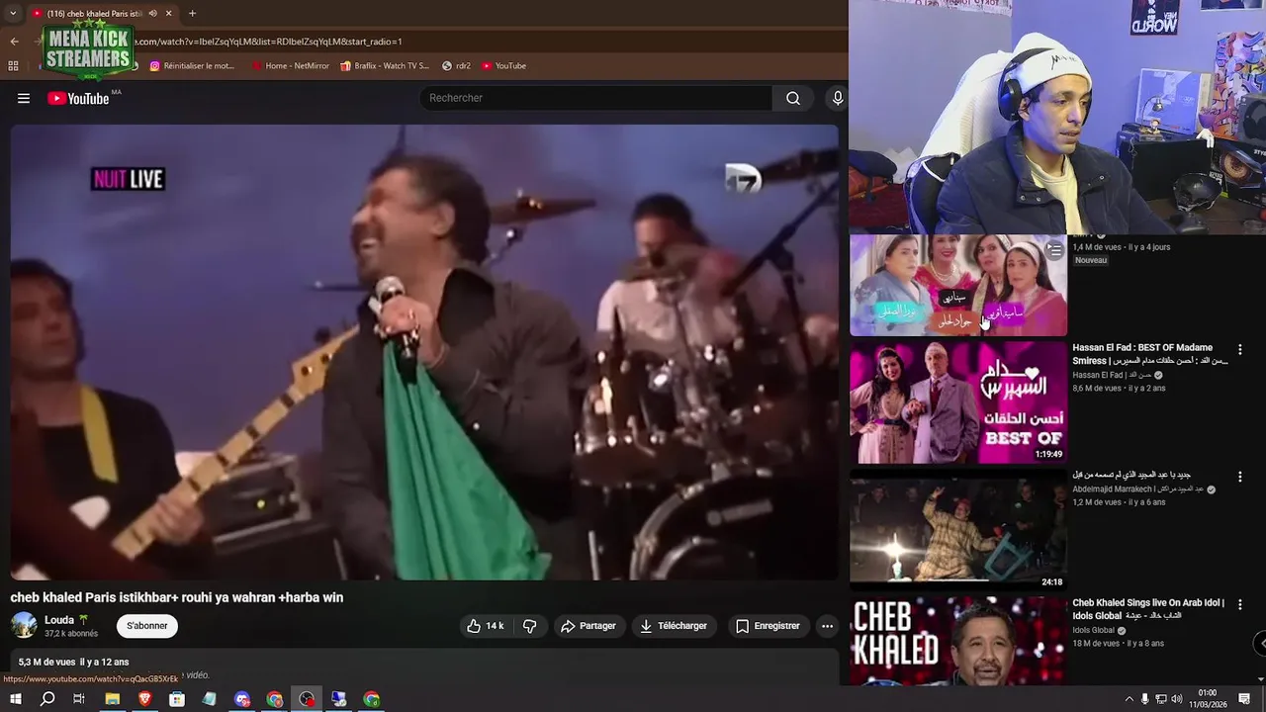This screenshot has height=712, width=1266.
Task: Click the search magnifier button
Action: pyautogui.click(x=793, y=98)
